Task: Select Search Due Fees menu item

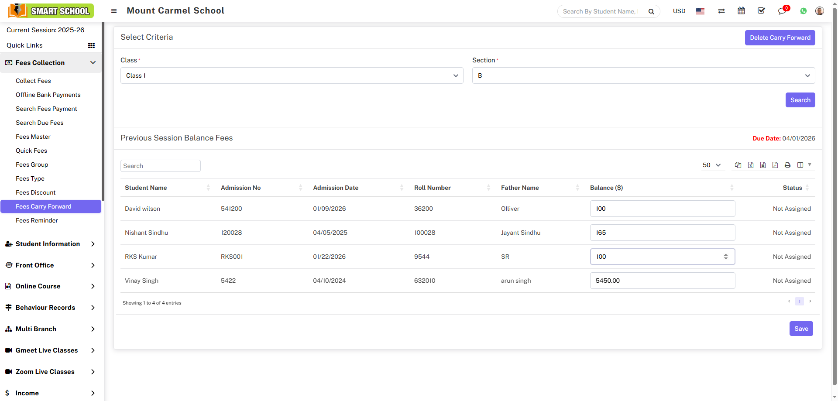Action: (x=40, y=123)
